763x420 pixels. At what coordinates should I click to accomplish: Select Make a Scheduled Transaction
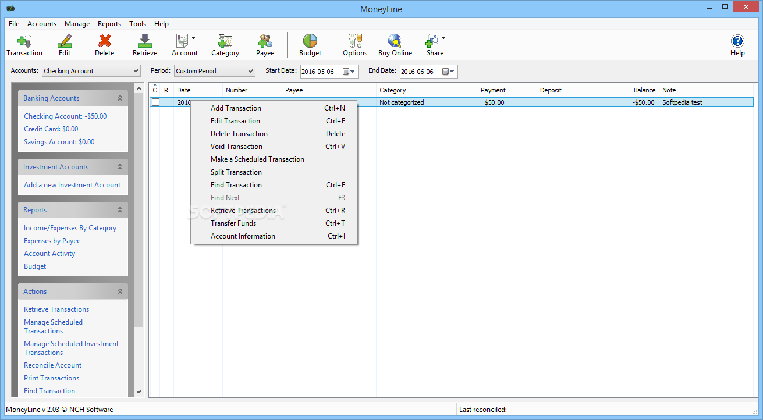point(274,159)
